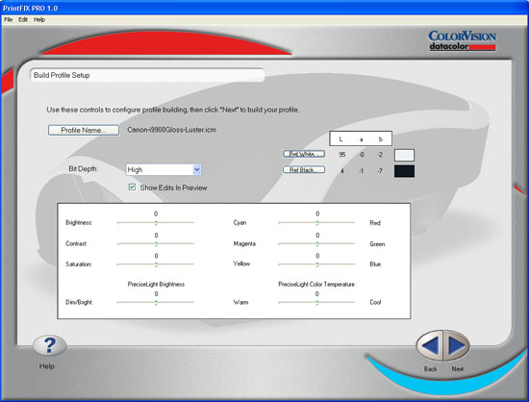Image resolution: width=529 pixels, height=402 pixels.
Task: Click the Saturation slider handle
Action: (156, 264)
